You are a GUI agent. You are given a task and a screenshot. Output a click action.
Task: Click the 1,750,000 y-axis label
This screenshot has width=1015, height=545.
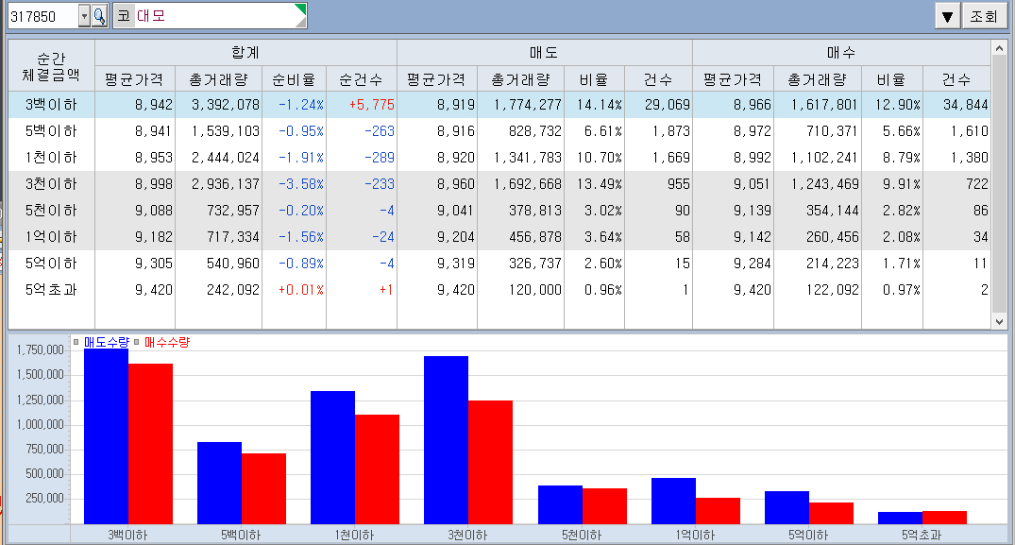pos(41,350)
